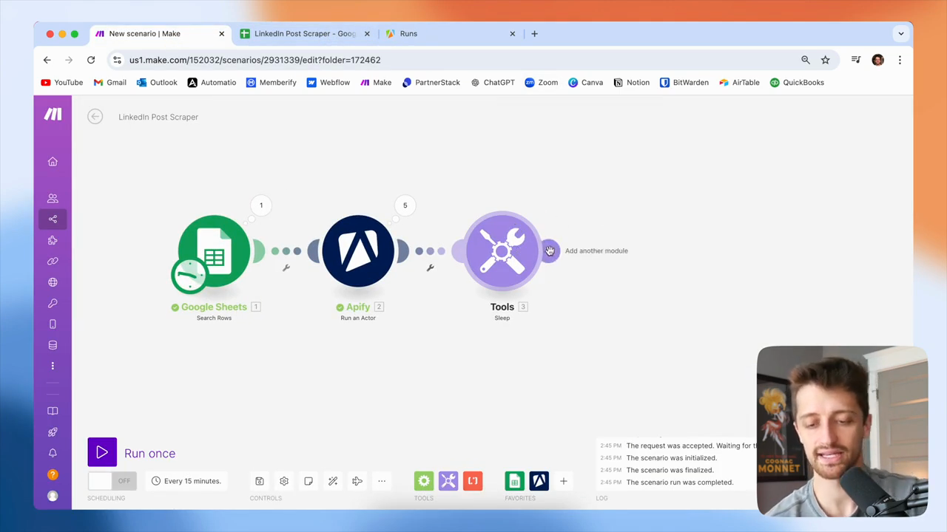Open AirTable bookmark
947x532 pixels.
coord(739,83)
